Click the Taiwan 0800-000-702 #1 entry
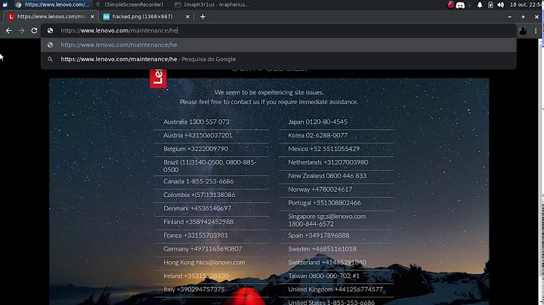 coord(323,276)
